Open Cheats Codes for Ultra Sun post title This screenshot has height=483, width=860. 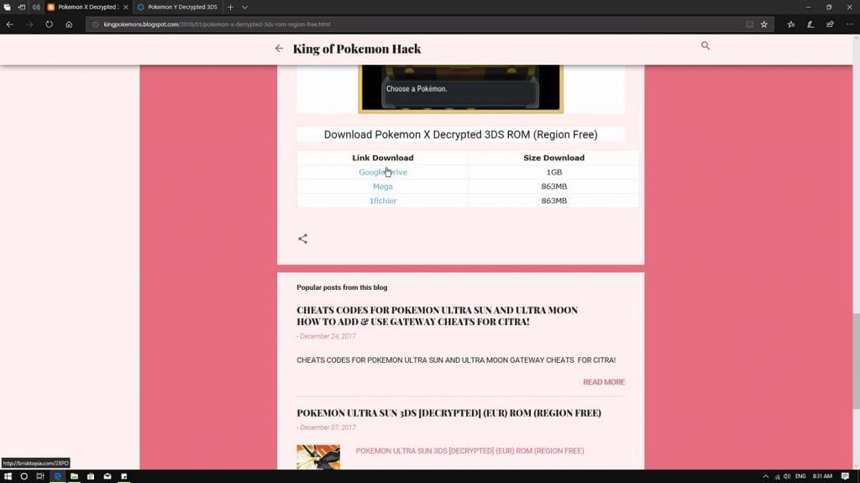(437, 316)
